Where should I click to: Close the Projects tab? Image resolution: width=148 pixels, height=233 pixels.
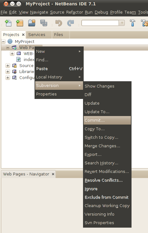point(23,35)
